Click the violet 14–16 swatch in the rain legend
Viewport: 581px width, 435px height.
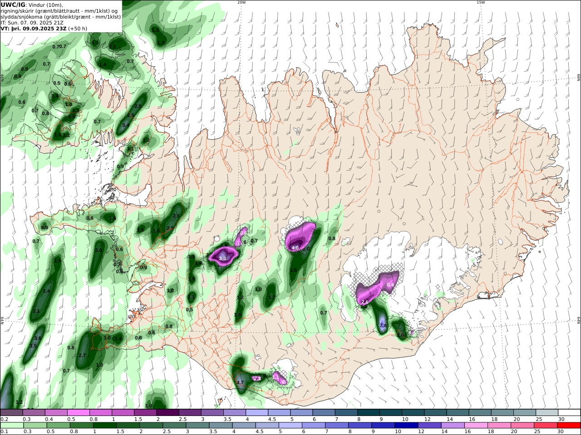point(453,425)
